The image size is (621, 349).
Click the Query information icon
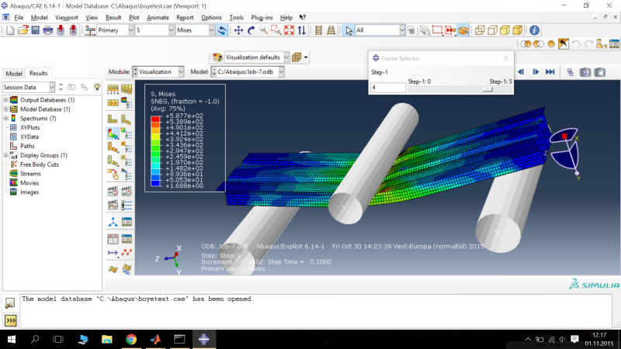coord(534,30)
